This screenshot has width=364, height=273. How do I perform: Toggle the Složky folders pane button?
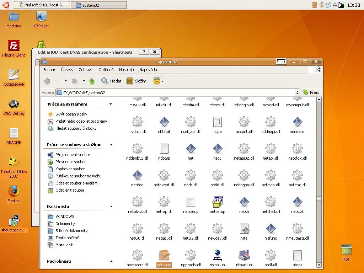(x=136, y=81)
